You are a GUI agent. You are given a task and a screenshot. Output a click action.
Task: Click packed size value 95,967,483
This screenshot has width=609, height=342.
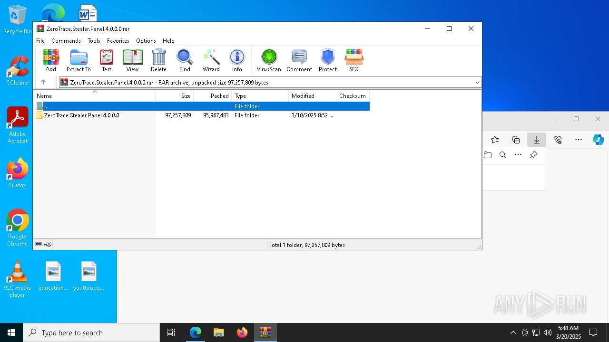pyautogui.click(x=216, y=115)
